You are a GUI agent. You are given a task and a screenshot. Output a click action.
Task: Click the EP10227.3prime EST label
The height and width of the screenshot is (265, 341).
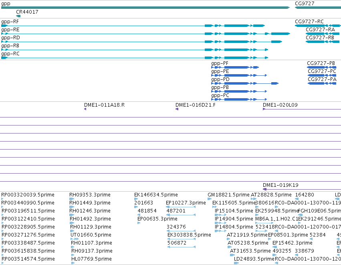coord(186,203)
